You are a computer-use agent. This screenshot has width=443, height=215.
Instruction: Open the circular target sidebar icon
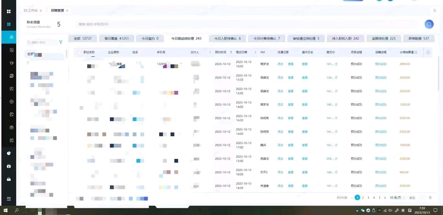[11, 102]
